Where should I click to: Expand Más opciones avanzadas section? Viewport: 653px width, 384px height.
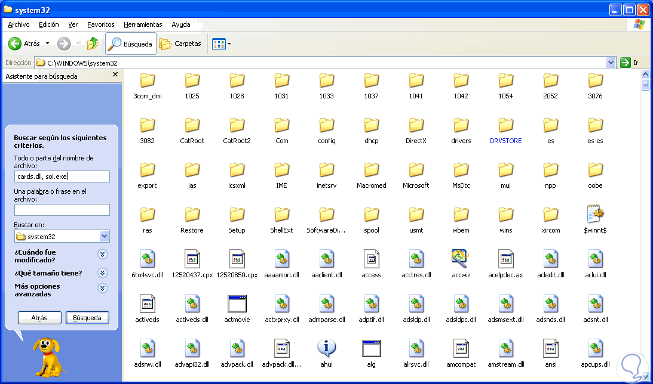click(103, 289)
